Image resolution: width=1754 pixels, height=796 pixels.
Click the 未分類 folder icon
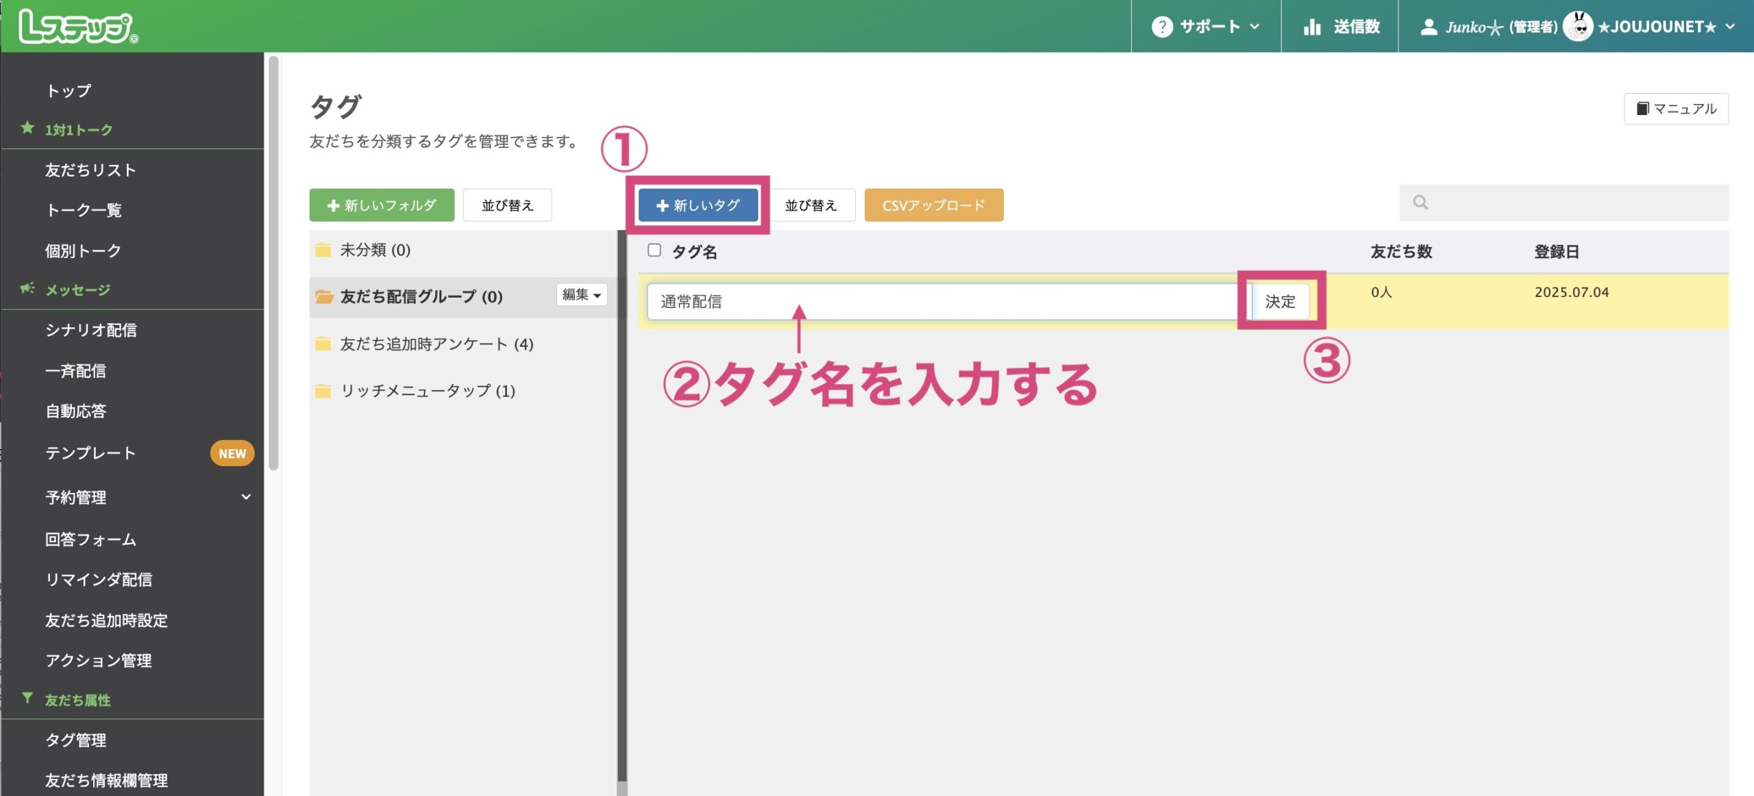point(323,250)
